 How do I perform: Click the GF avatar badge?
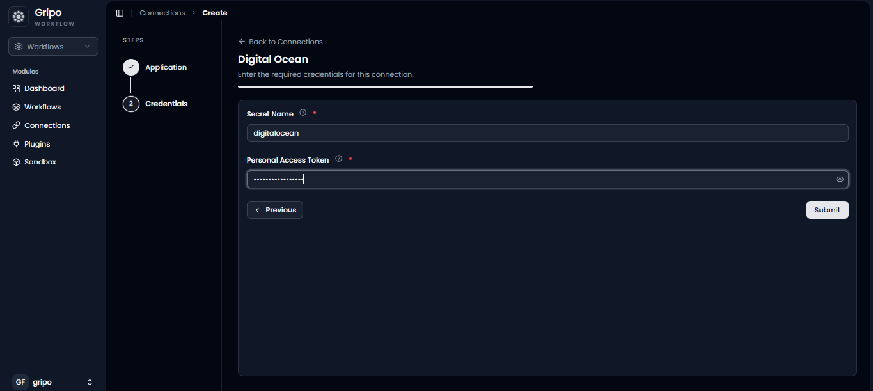tap(20, 382)
